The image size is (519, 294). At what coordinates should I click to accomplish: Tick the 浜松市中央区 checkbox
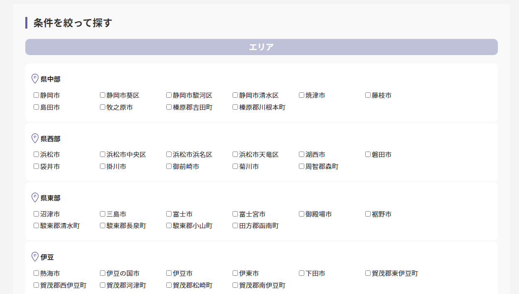(x=102, y=154)
